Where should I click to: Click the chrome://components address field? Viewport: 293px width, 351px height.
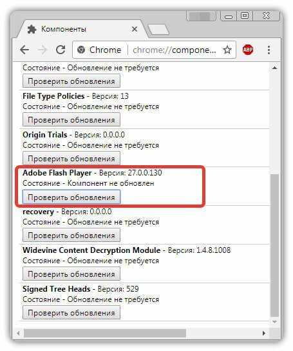[175, 50]
